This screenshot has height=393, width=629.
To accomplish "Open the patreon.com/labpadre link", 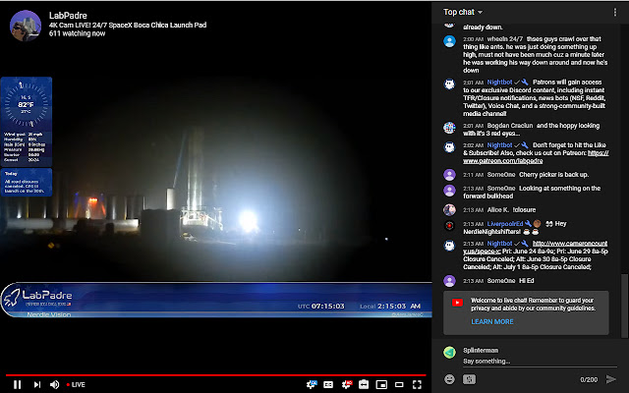I will pos(536,157).
